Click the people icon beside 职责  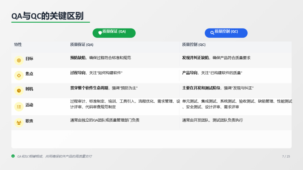pos(19,122)
